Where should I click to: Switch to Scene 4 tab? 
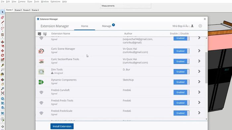(35, 10)
